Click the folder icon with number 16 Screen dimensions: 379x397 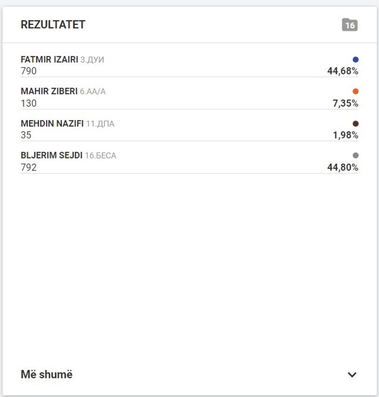tap(350, 25)
